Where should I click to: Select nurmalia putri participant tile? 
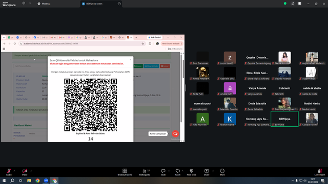(x=202, y=104)
